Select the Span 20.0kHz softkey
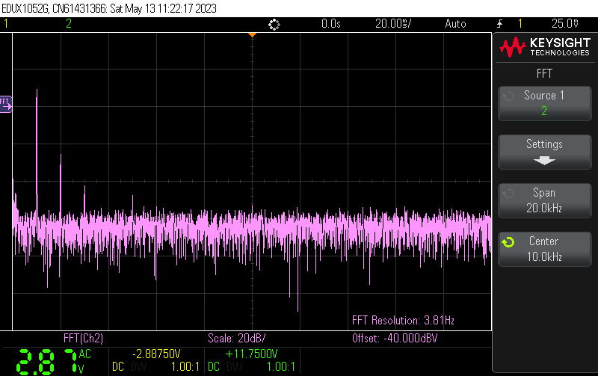The image size is (598, 376). 545,200
